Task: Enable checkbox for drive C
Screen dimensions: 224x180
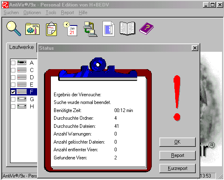Action: tap(13, 70)
